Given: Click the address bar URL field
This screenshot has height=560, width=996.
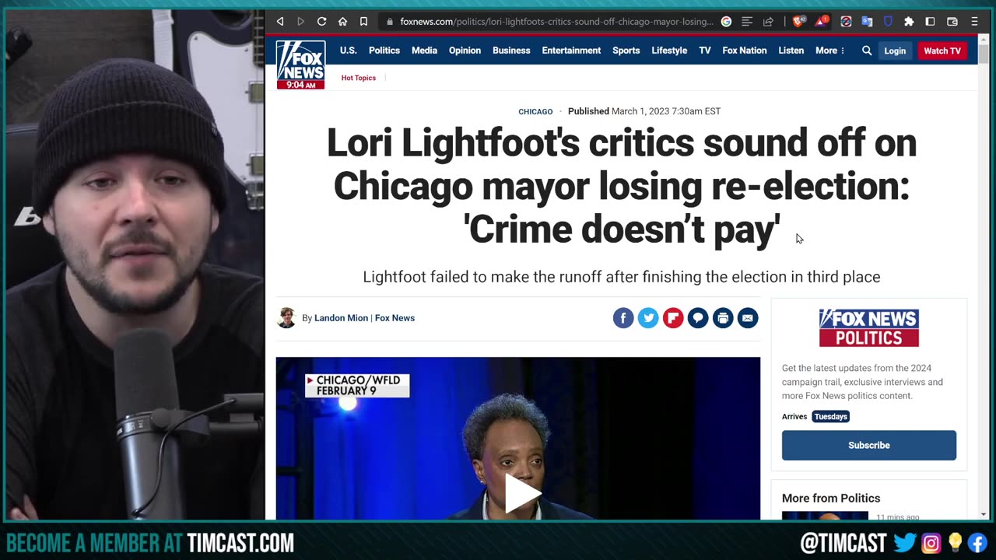Looking at the screenshot, I should click(556, 22).
